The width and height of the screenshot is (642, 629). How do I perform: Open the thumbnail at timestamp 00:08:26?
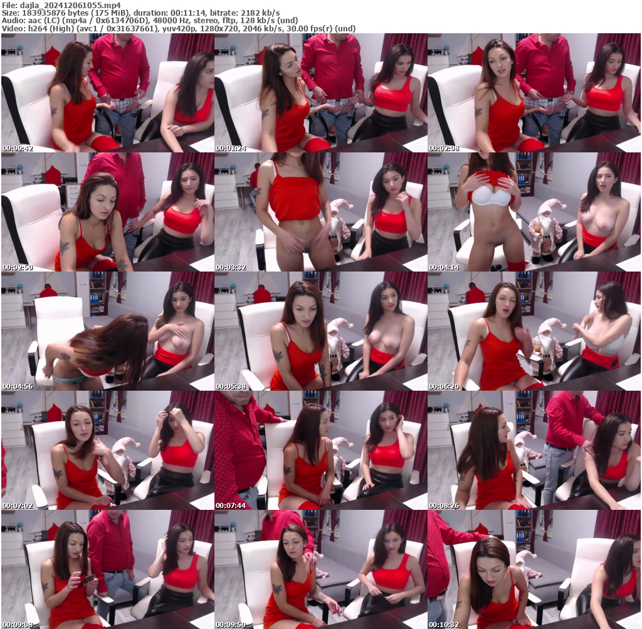[534, 452]
